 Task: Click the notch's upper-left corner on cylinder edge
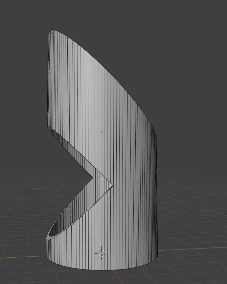47,126
